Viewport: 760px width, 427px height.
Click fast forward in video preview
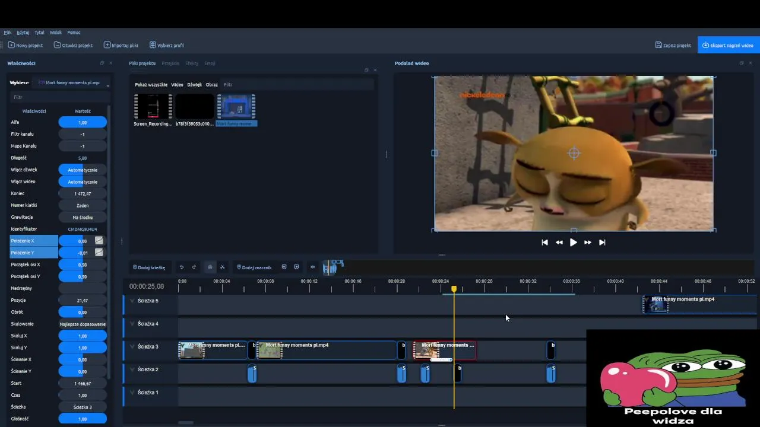click(588, 242)
